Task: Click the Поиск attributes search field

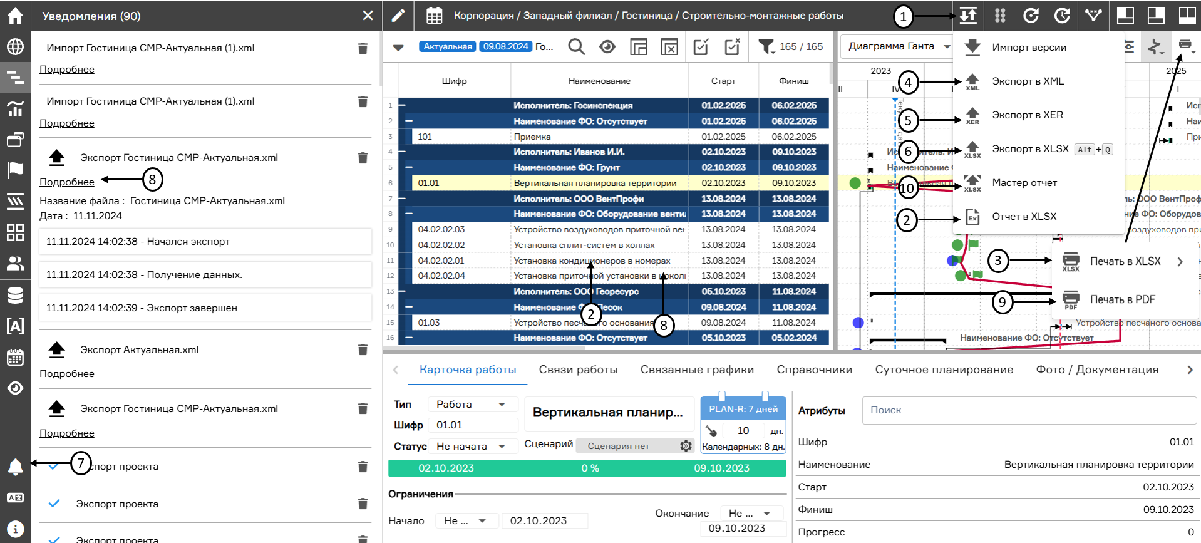Action: click(1029, 410)
